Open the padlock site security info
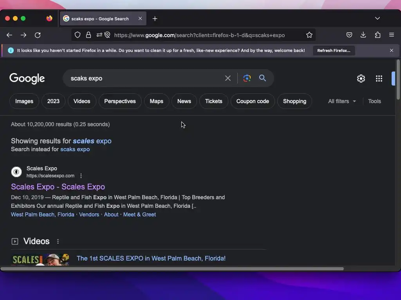This screenshot has height=300, width=401. pyautogui.click(x=89, y=35)
